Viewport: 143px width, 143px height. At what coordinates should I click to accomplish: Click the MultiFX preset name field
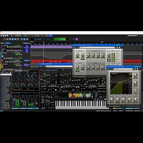(x=97, y=47)
